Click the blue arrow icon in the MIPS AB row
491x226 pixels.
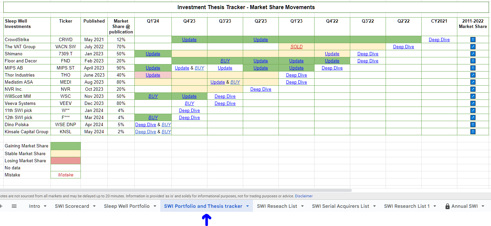473,68
